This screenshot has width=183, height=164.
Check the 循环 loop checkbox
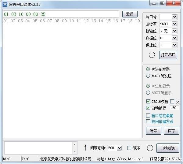129,148
